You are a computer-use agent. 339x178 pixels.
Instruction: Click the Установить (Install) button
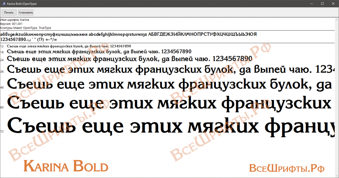(x=26, y=13)
